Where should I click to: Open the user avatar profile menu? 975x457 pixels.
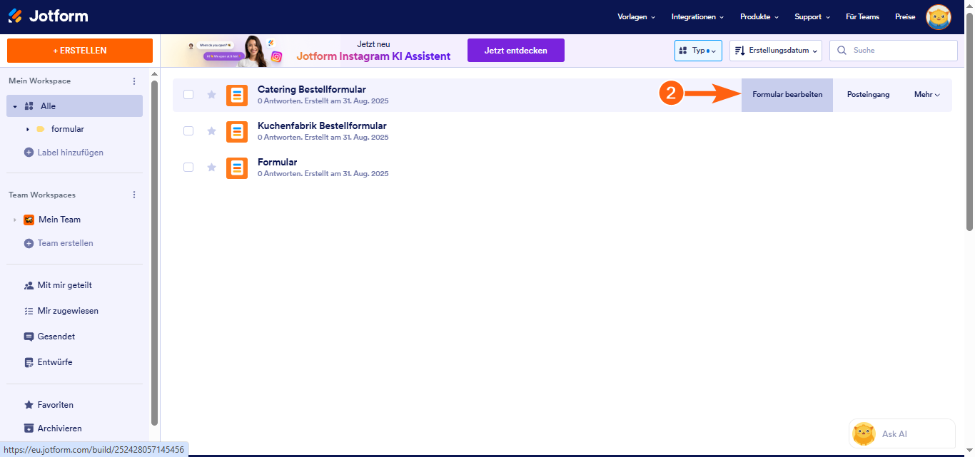(939, 17)
